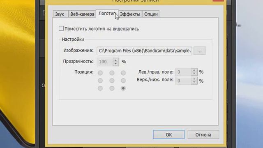Increase Лев./прав. поле with up arrow
This screenshot has height=148, width=263.
click(194, 70)
